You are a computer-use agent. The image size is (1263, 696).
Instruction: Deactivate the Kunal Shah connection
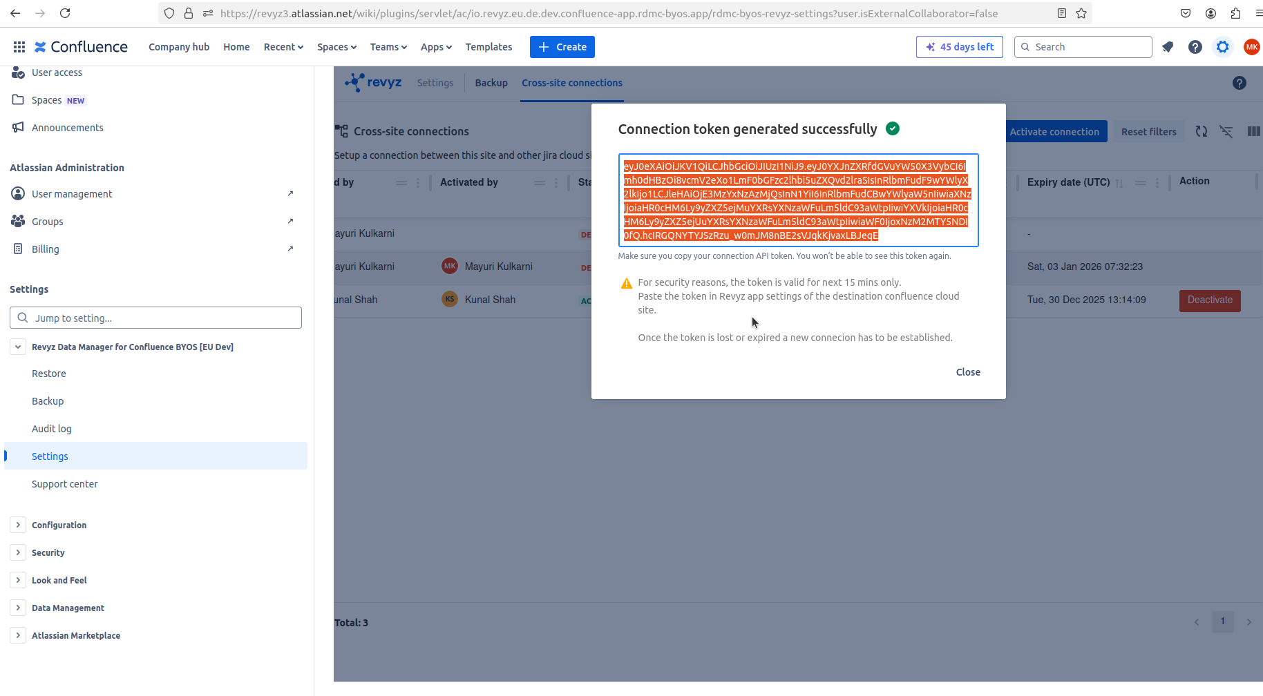coord(1210,300)
